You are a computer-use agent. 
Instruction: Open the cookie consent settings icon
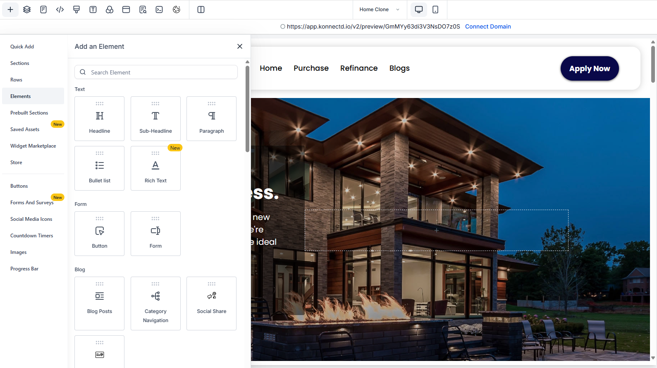point(177,10)
